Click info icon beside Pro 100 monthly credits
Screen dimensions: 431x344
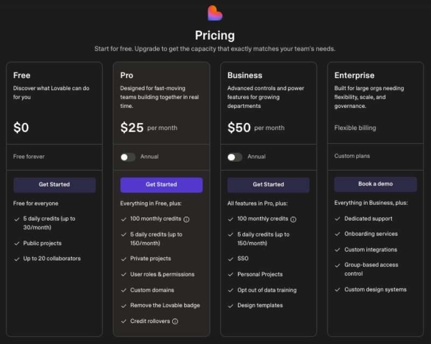pyautogui.click(x=186, y=219)
